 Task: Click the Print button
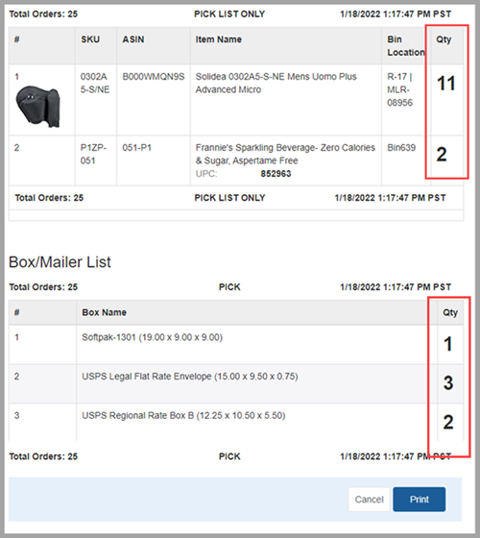419,500
